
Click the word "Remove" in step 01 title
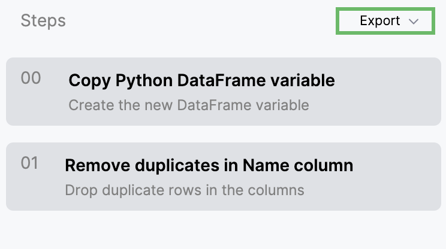coord(92,165)
